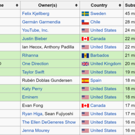Screen dimensions: 135x135
Task: Sort table by Country column arrows
Action: tap(120, 5)
